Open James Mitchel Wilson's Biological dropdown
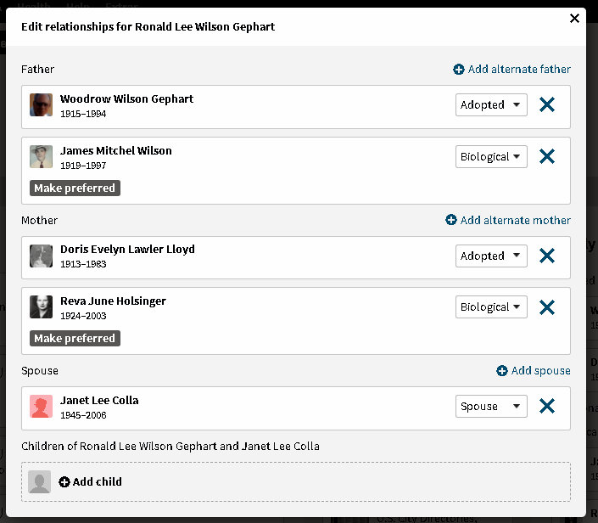Screen dimensions: 598x523 click(x=491, y=157)
